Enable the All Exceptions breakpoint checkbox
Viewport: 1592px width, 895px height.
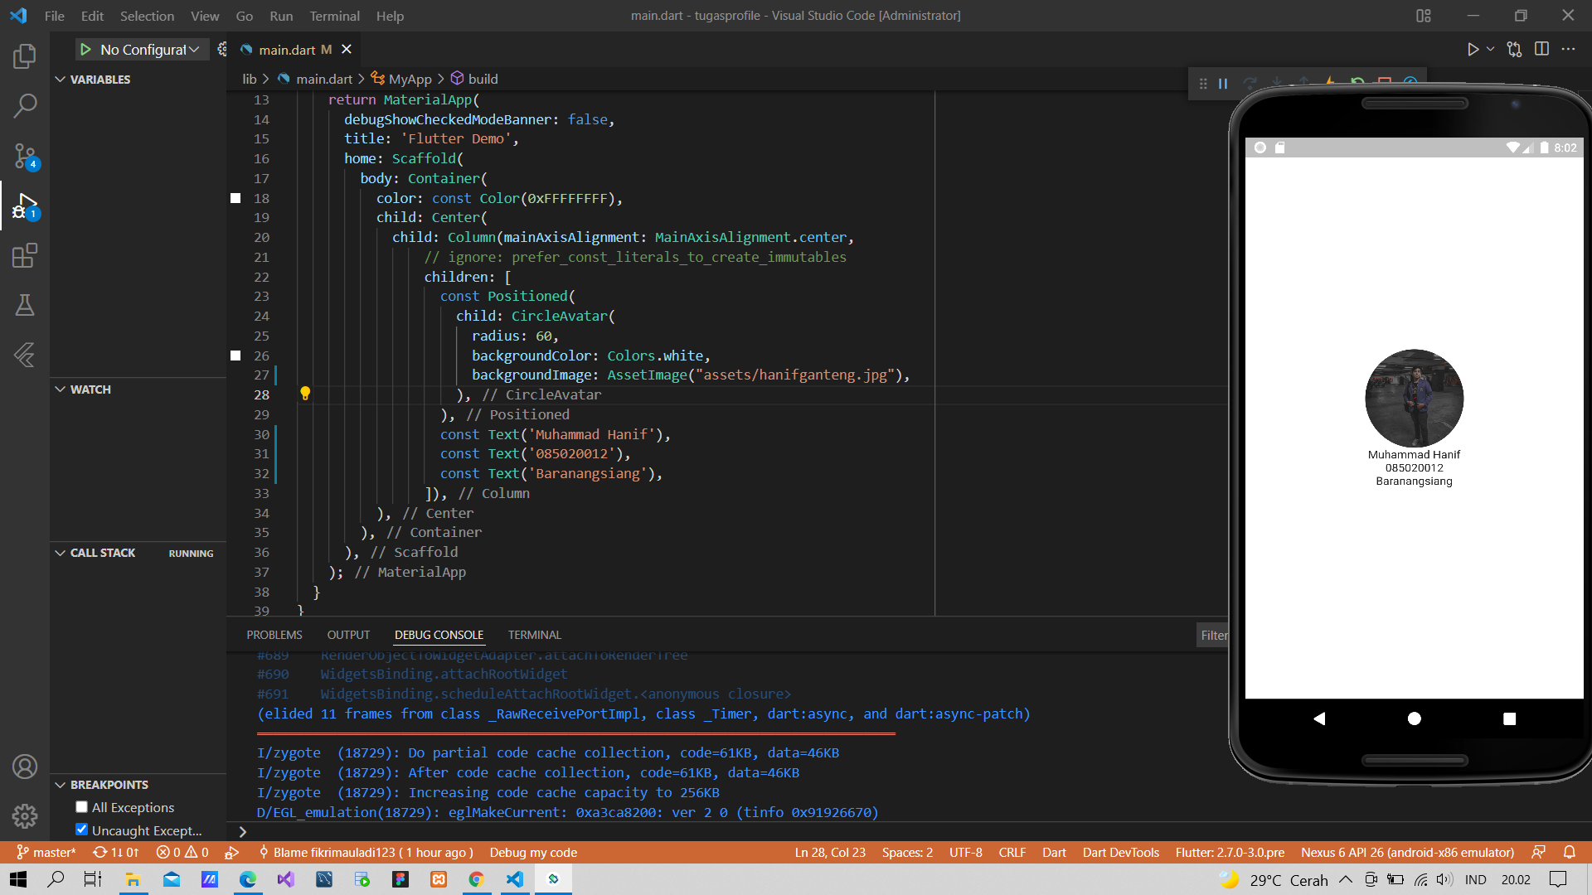click(81, 807)
